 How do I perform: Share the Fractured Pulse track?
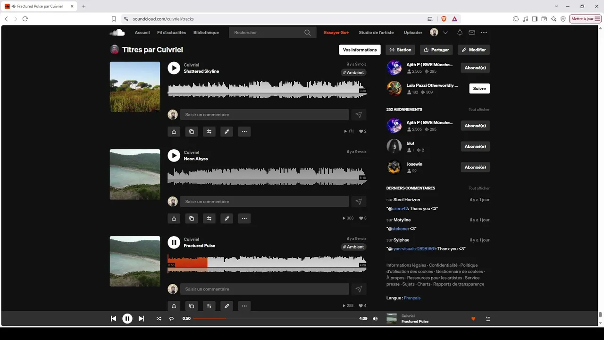[x=174, y=306]
